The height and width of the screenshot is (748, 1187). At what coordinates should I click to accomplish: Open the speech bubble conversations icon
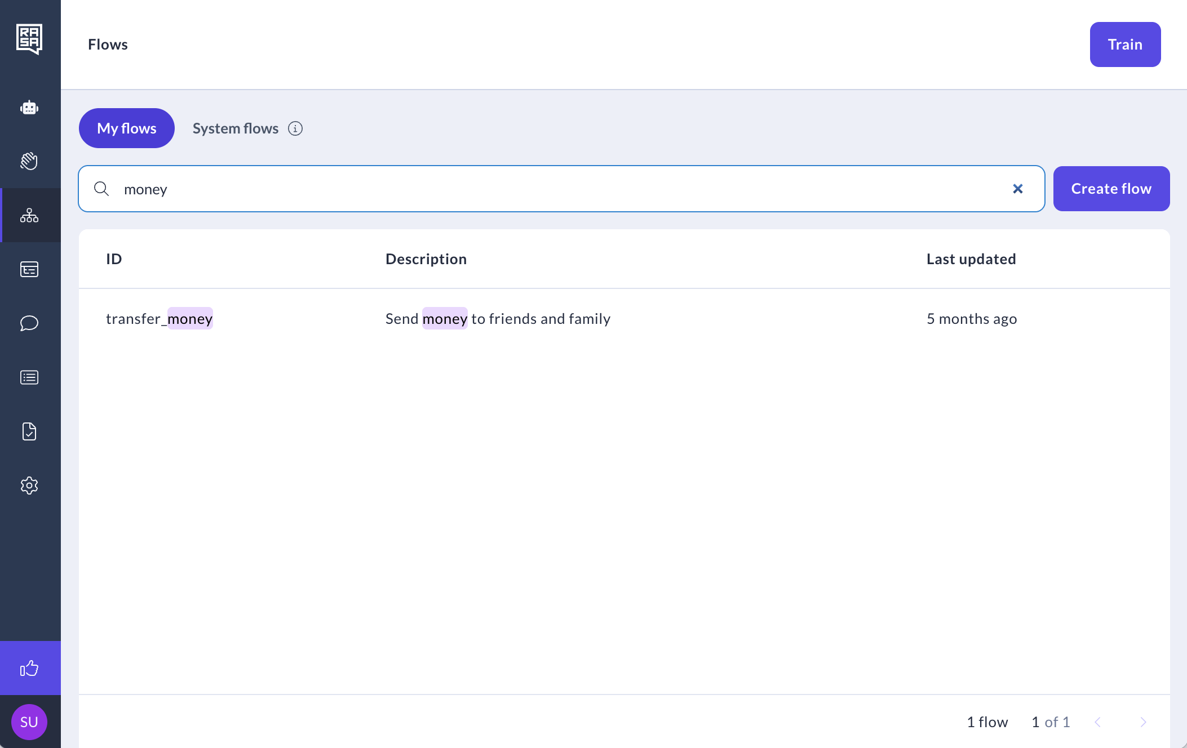click(x=29, y=323)
